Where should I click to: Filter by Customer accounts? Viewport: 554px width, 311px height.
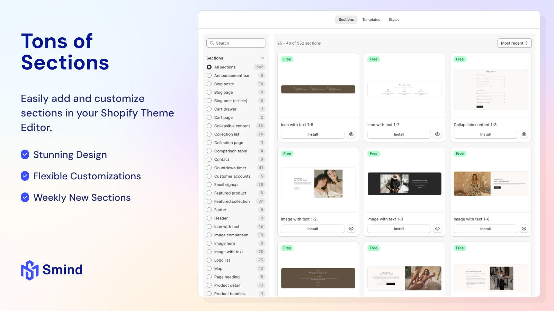(x=209, y=176)
